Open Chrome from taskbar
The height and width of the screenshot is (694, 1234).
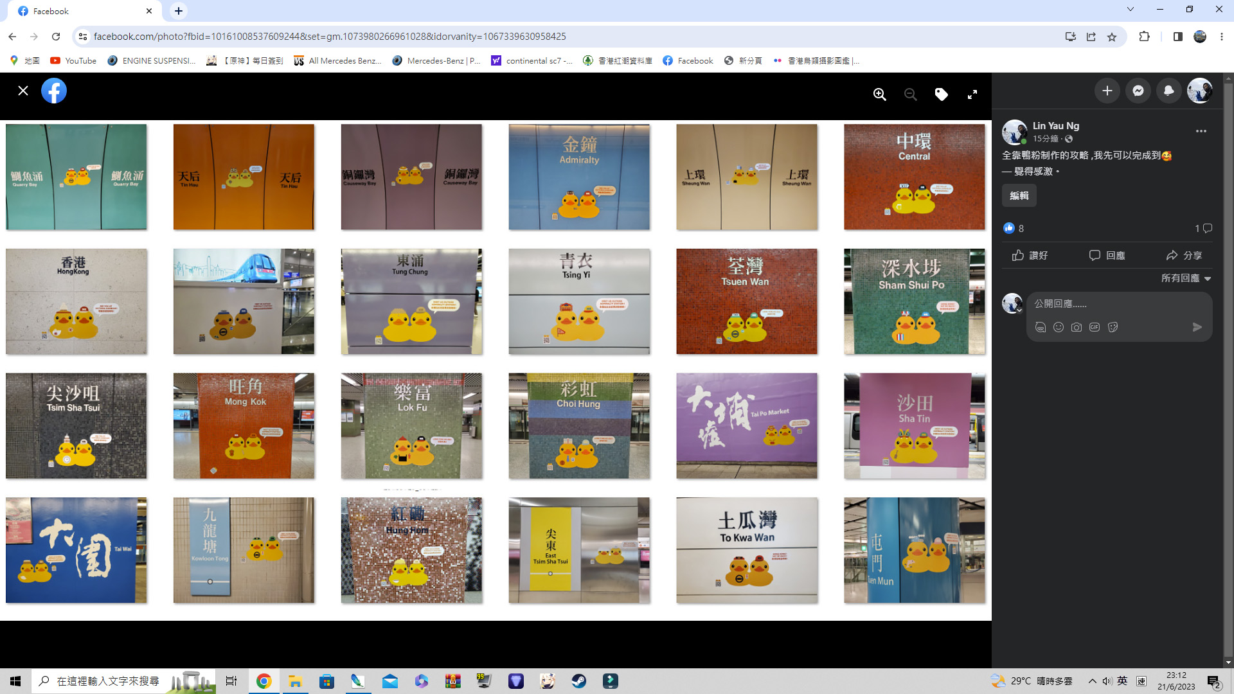pos(264,681)
